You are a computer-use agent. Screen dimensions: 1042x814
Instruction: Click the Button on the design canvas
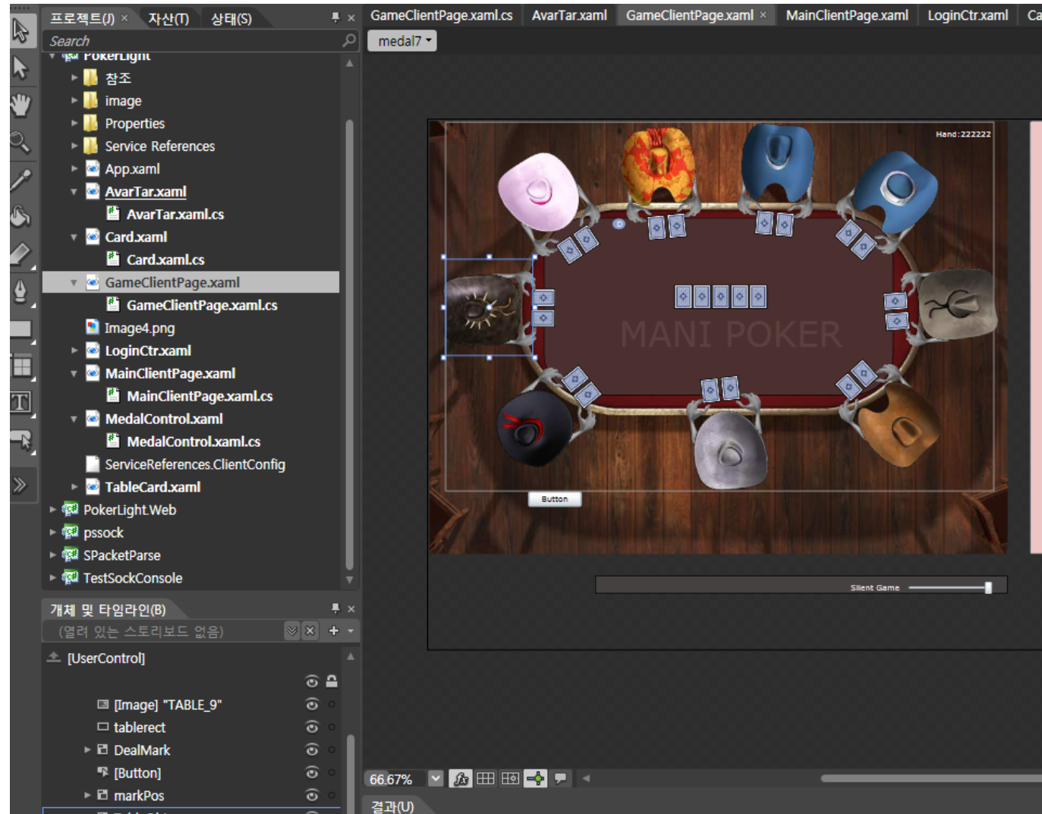pyautogui.click(x=555, y=499)
